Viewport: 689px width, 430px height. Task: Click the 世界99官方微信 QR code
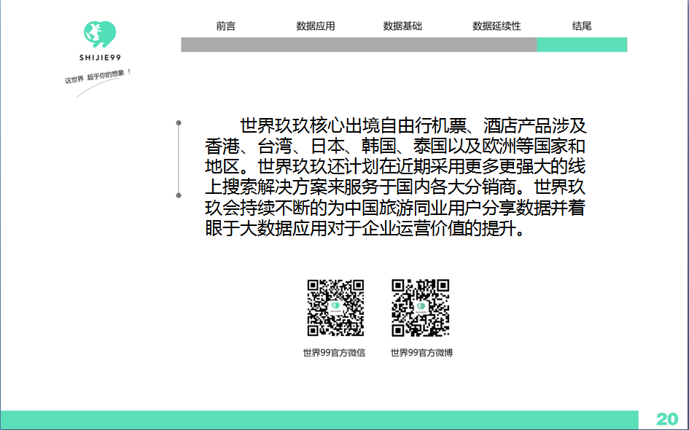pos(335,308)
